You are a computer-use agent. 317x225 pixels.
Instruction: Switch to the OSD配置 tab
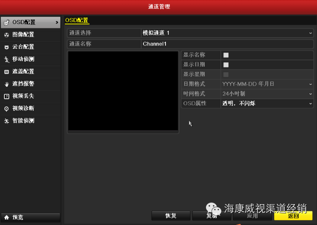click(77, 20)
